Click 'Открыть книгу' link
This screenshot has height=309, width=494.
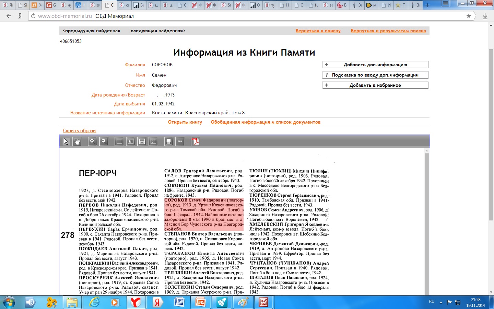(185, 122)
